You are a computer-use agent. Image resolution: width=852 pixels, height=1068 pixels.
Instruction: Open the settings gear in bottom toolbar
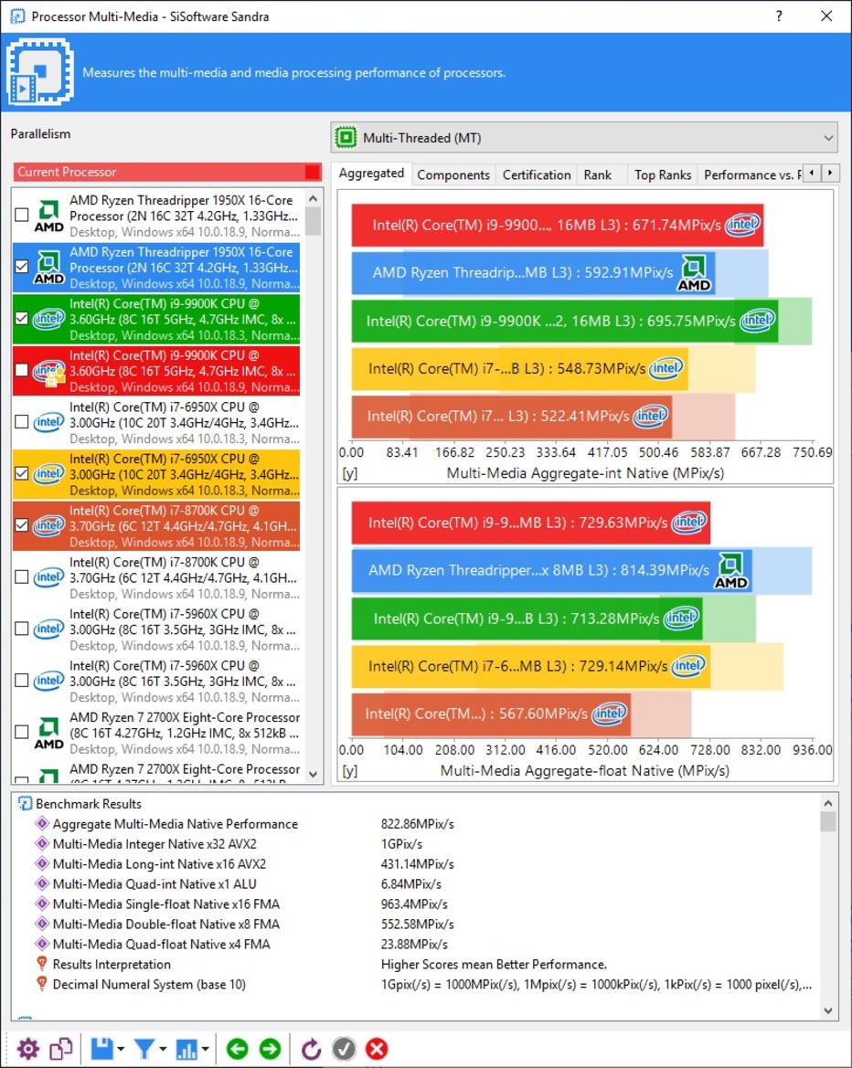pos(28,1048)
